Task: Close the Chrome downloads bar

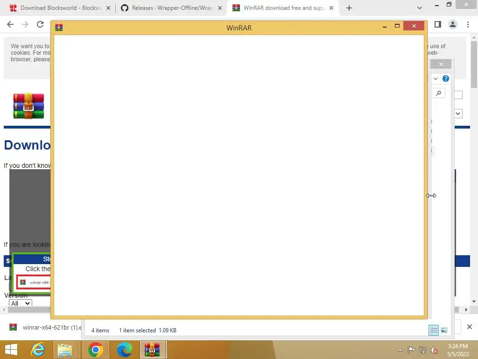Action: pos(470,327)
